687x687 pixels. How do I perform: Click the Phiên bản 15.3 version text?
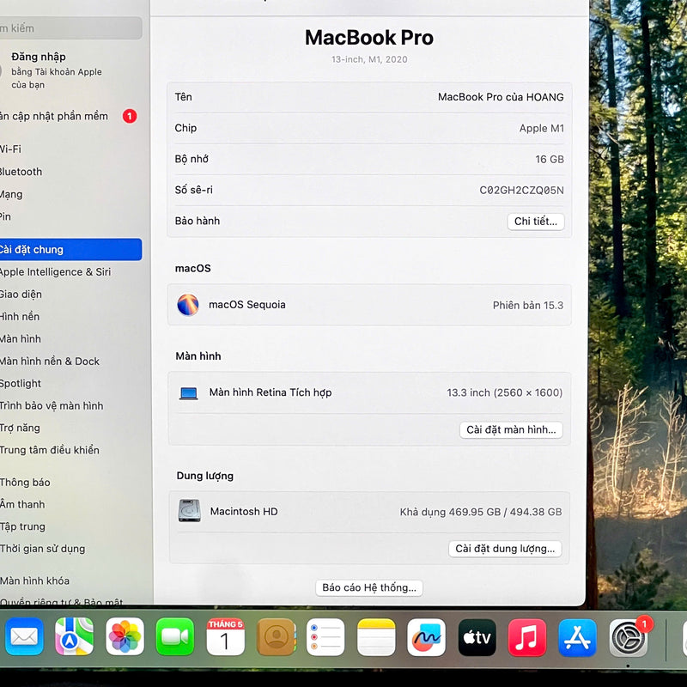(x=528, y=305)
